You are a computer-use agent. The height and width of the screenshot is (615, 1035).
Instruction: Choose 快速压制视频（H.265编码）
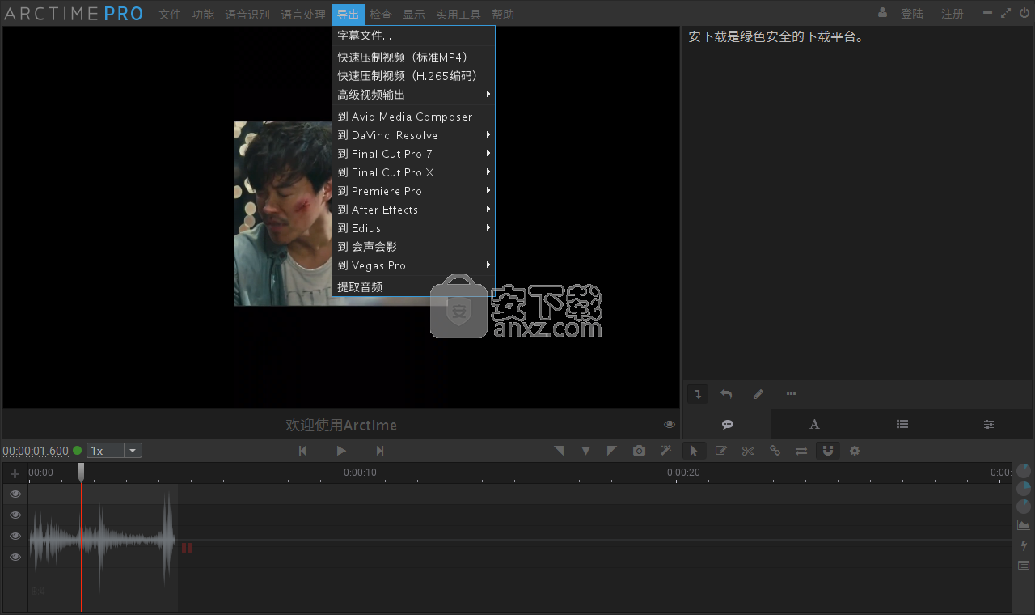pos(413,76)
